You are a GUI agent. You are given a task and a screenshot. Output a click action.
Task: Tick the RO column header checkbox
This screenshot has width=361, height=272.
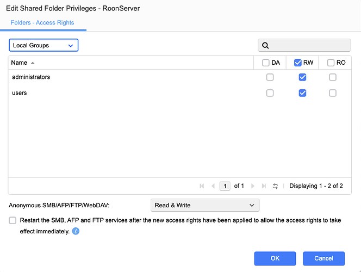(x=331, y=63)
